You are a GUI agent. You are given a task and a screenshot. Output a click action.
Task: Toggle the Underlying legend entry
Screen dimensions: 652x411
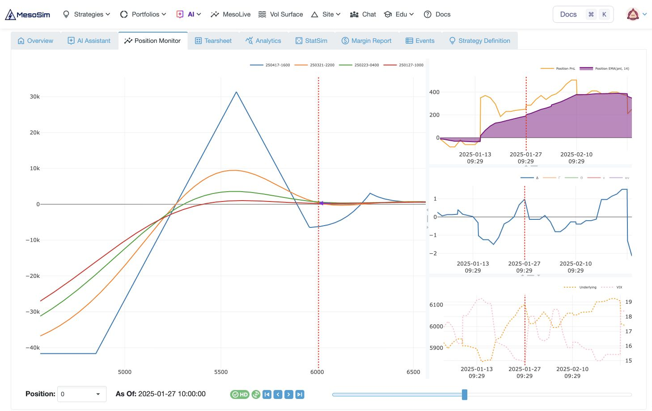click(580, 287)
